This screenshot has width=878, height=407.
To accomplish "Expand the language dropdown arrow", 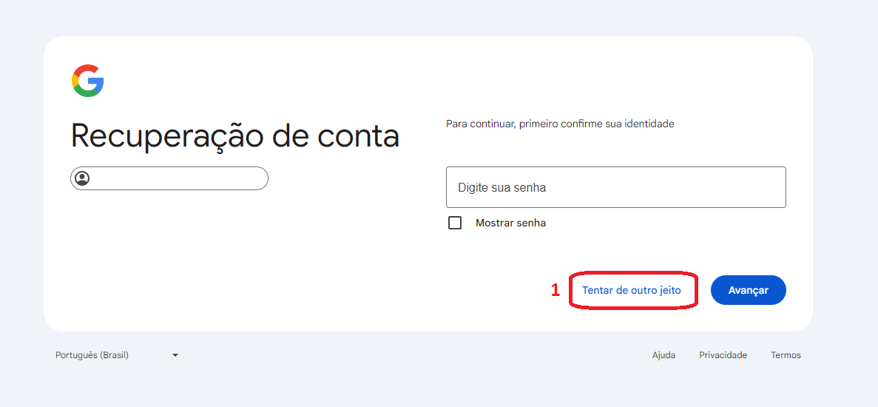I will pos(175,355).
